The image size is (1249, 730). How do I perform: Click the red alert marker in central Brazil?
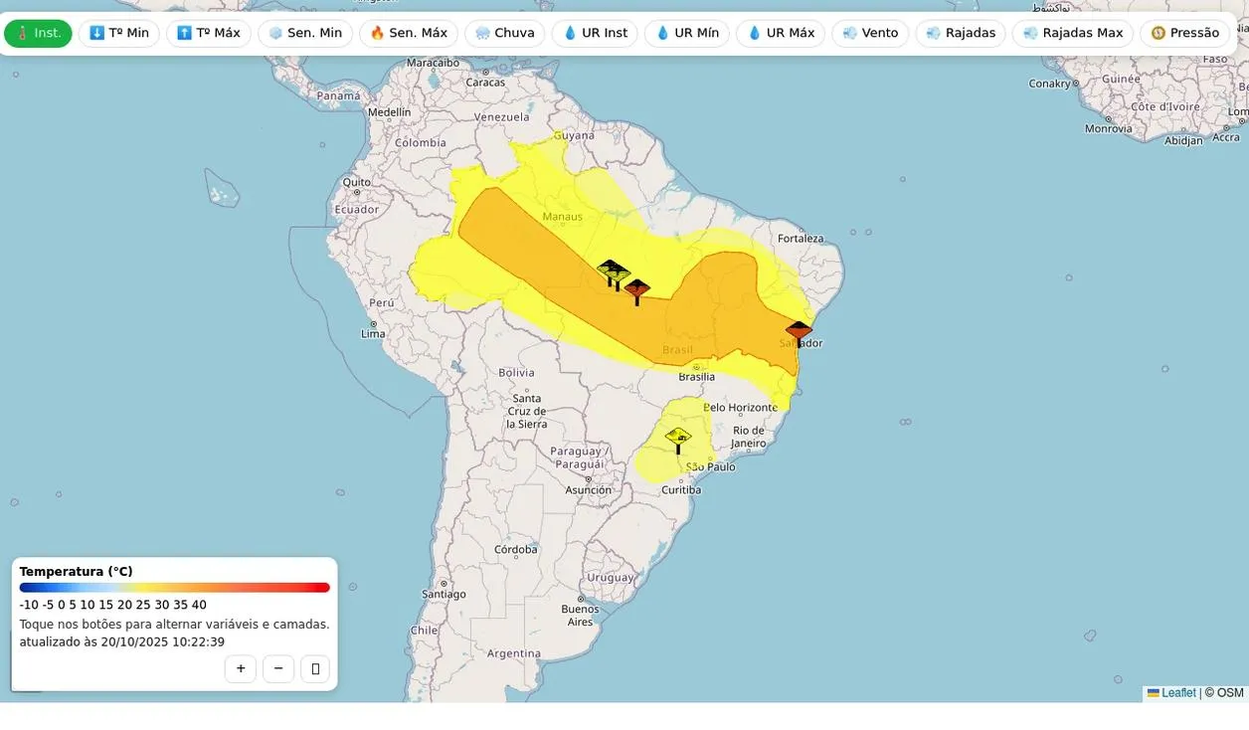(636, 289)
